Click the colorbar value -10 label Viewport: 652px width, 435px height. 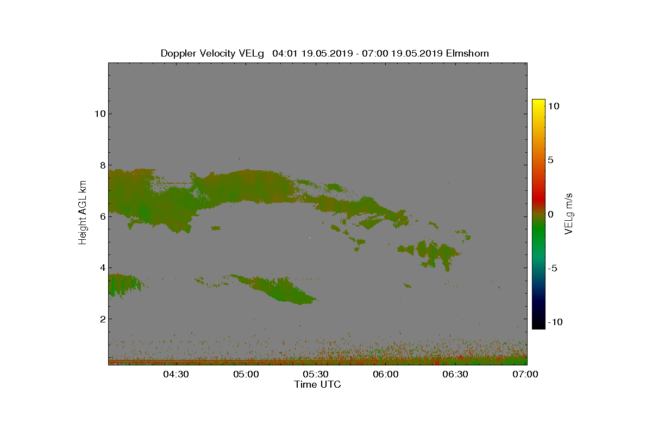click(555, 322)
